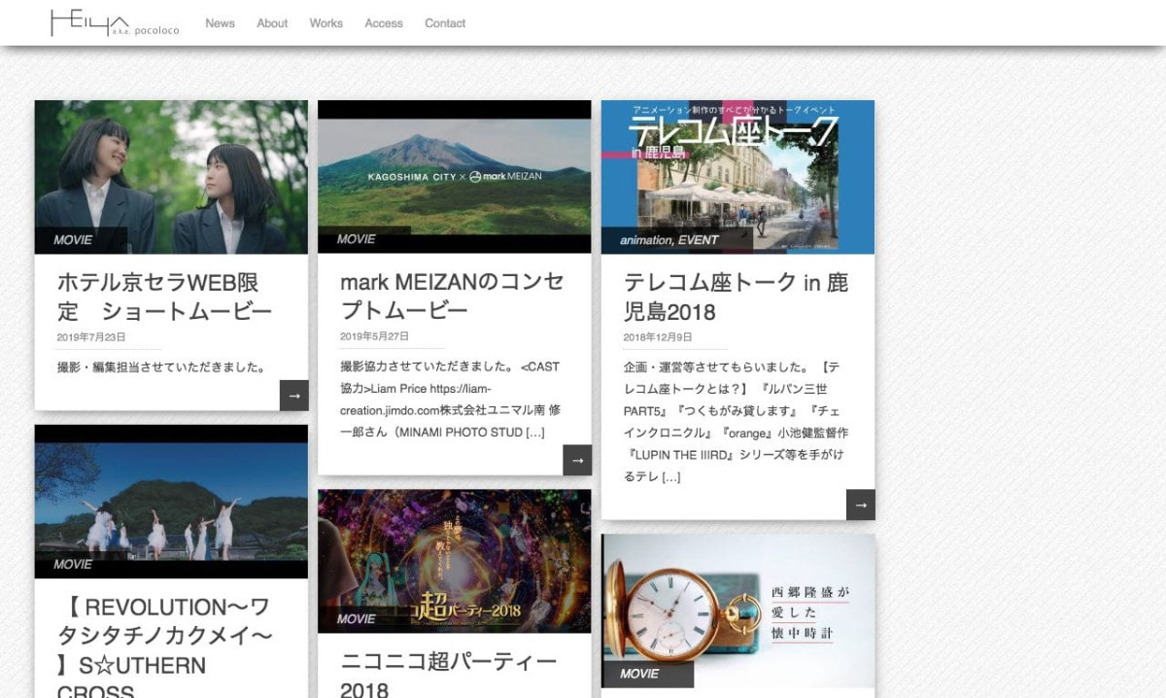Open the テレコム座トーク event banner thumbnail
Viewport: 1166px width, 698px height.
(x=737, y=177)
